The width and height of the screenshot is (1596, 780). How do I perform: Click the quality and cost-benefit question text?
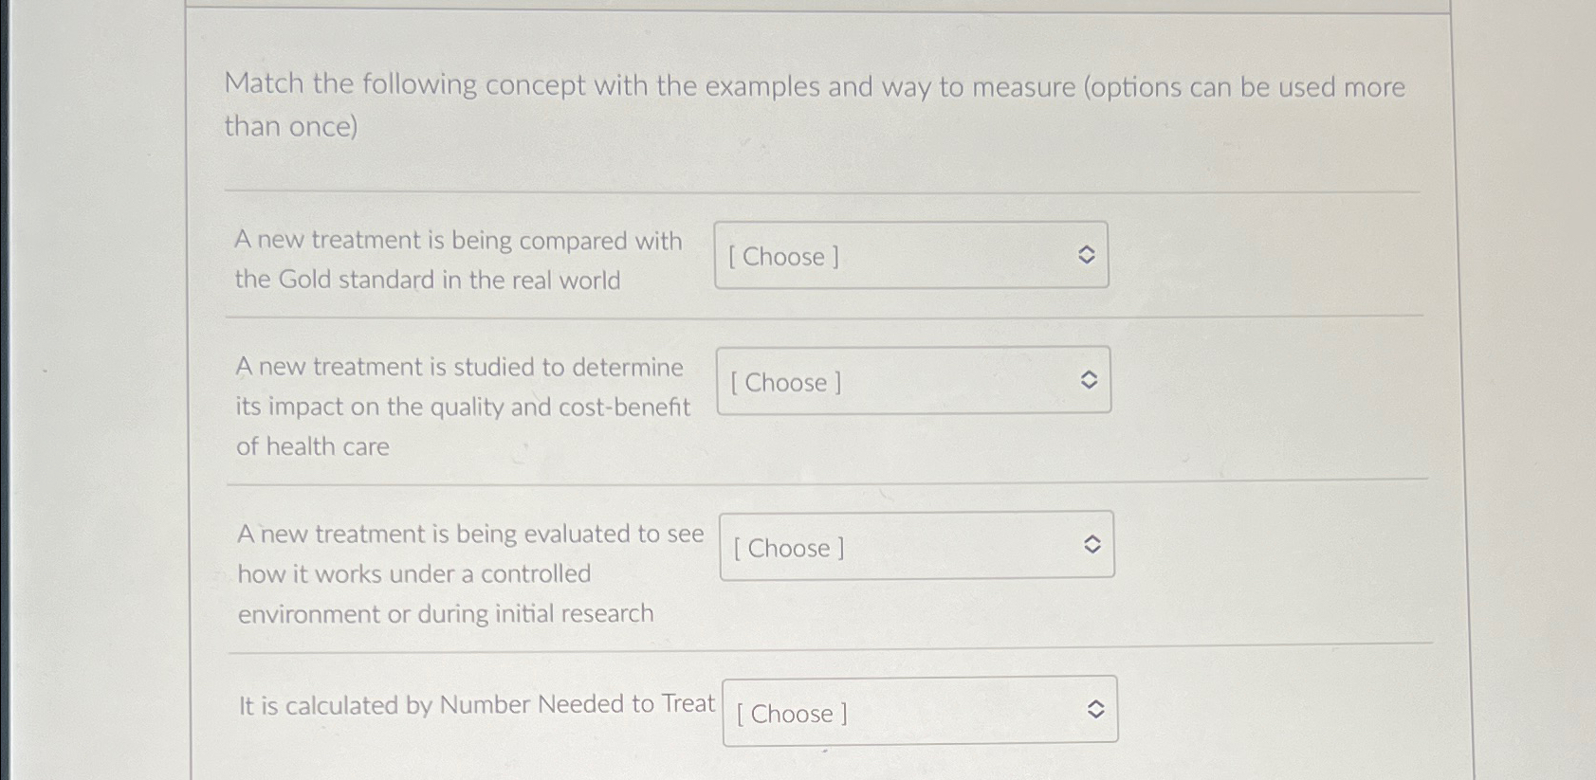pos(461,406)
